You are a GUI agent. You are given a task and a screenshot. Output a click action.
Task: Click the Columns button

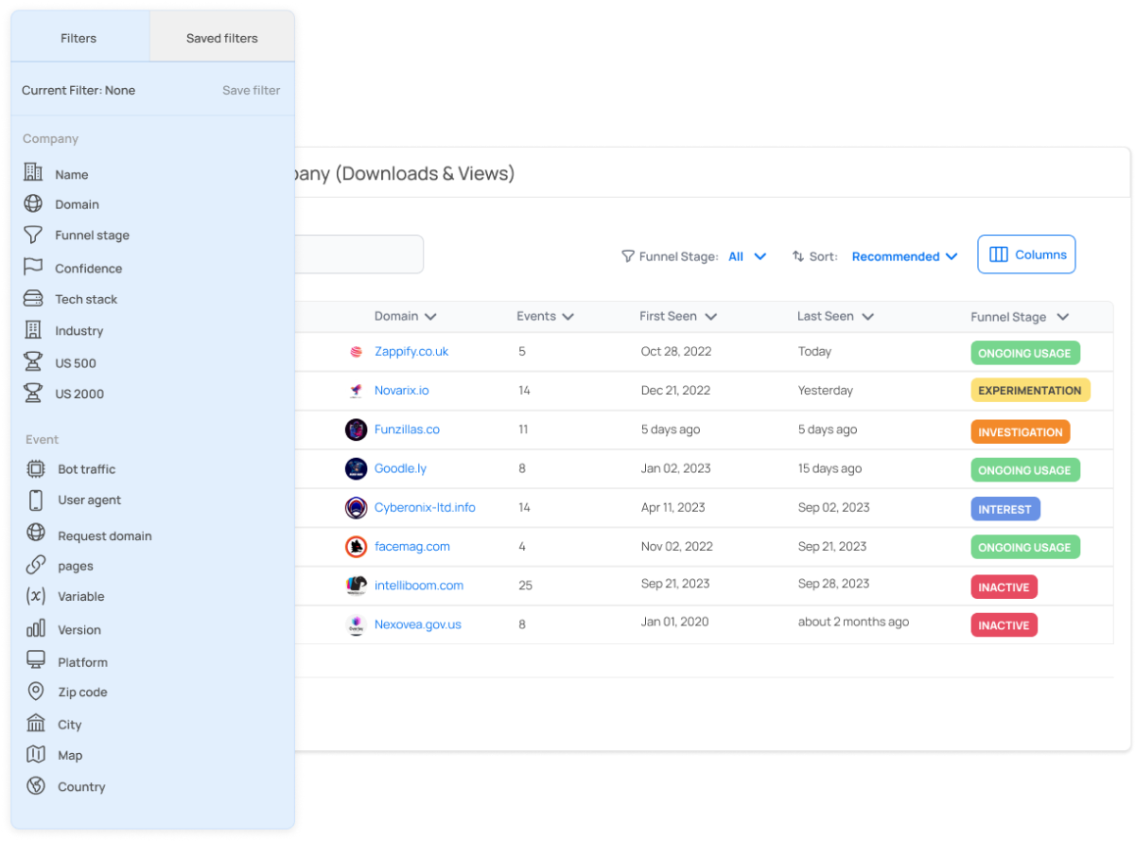pyautogui.click(x=1026, y=254)
